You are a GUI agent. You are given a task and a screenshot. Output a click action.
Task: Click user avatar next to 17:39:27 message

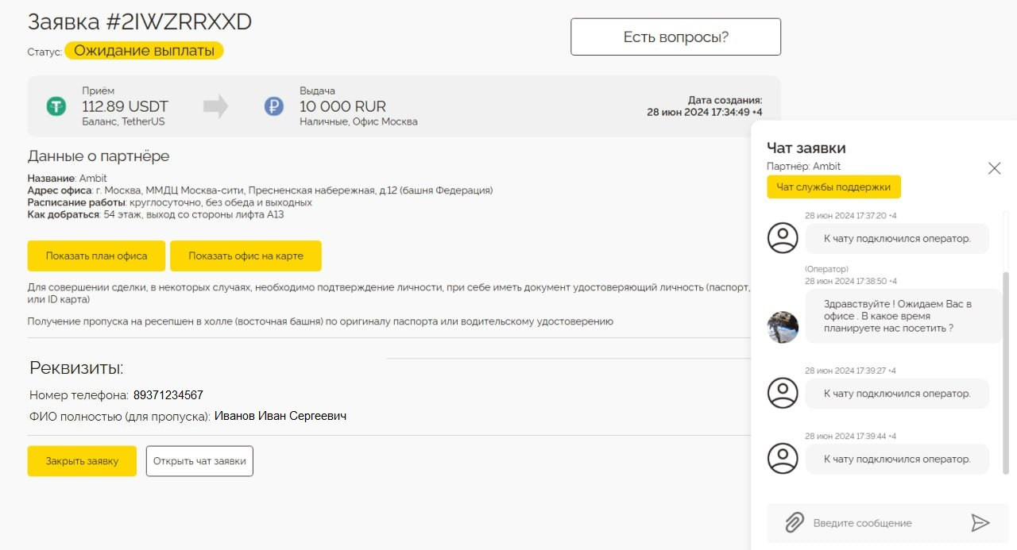(783, 393)
